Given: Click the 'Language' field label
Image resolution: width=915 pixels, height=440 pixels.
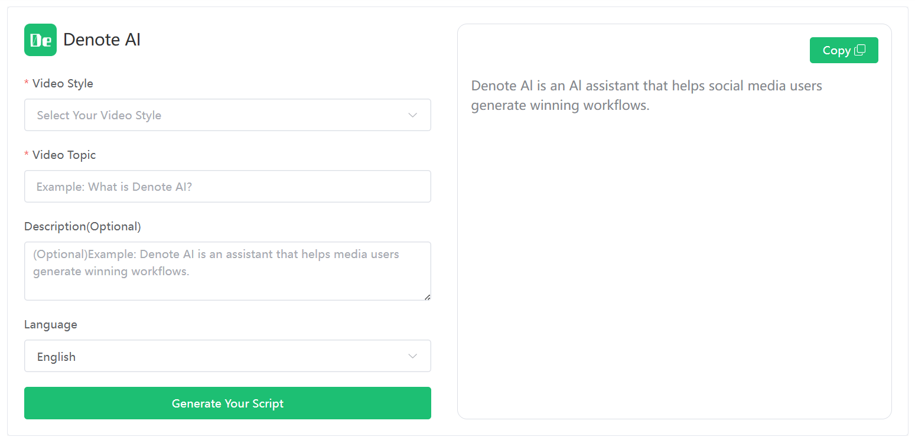Looking at the screenshot, I should 51,324.
